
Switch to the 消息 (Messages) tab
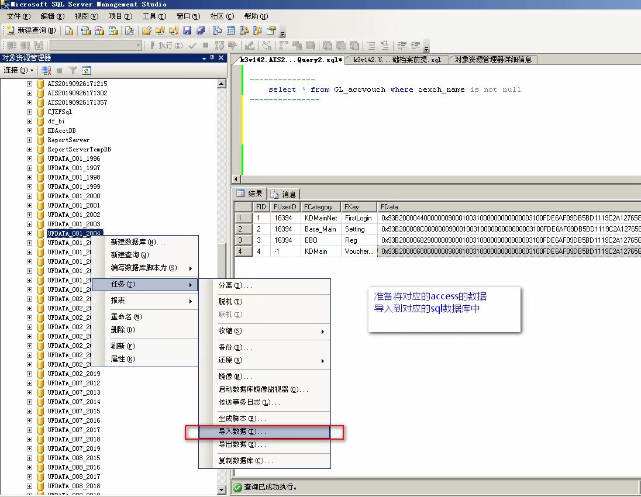point(284,194)
